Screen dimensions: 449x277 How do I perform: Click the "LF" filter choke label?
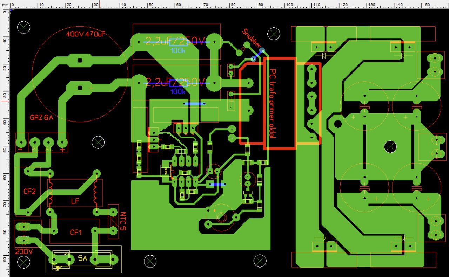click(x=75, y=201)
